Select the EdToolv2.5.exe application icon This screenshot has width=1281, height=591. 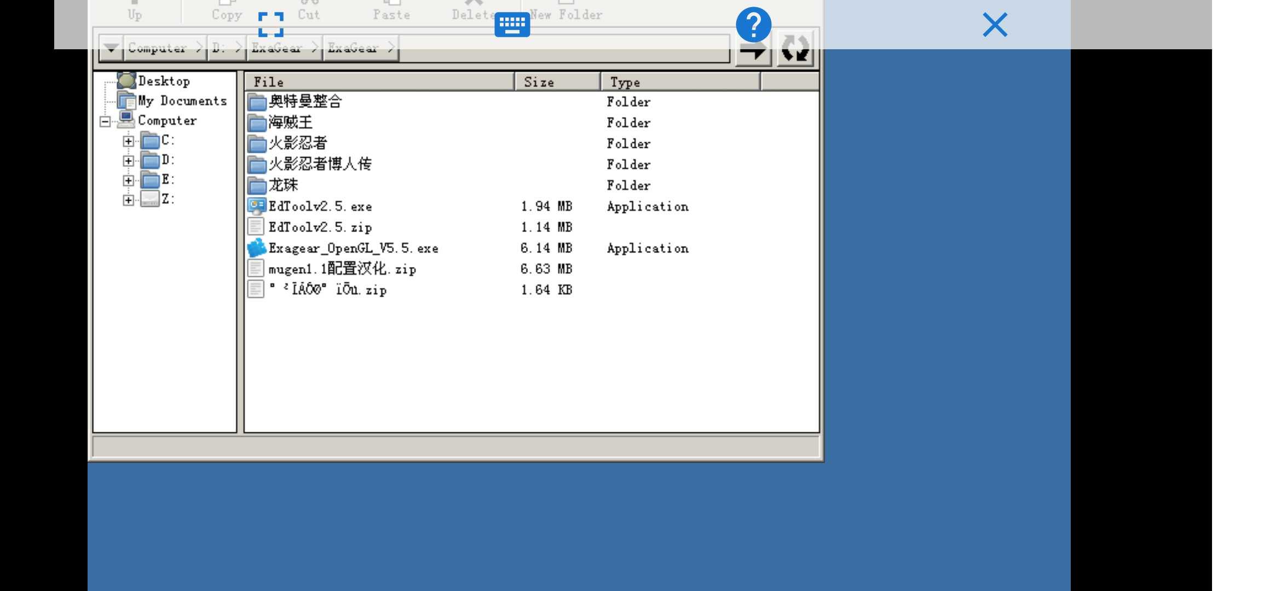[x=257, y=206]
